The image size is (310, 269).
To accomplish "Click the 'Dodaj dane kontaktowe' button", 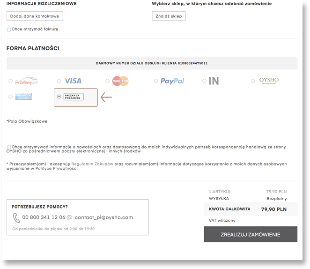I will [35, 16].
